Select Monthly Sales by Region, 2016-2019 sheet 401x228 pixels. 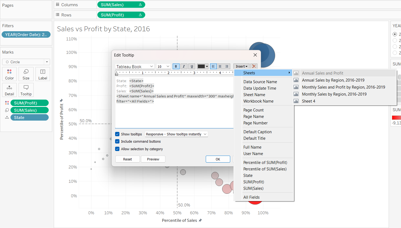tap(334, 94)
